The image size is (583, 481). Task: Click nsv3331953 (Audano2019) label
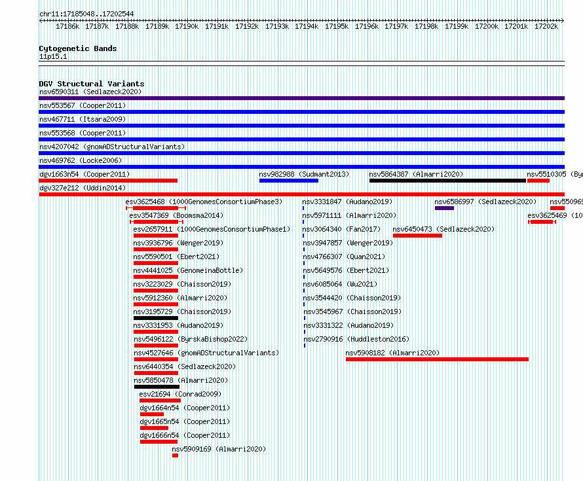pyautogui.click(x=178, y=325)
